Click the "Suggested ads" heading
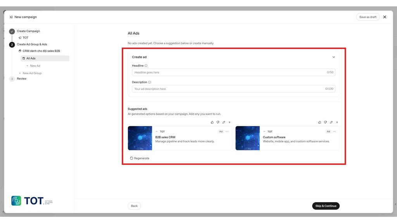Viewport: 397px width, 223px height. point(138,109)
